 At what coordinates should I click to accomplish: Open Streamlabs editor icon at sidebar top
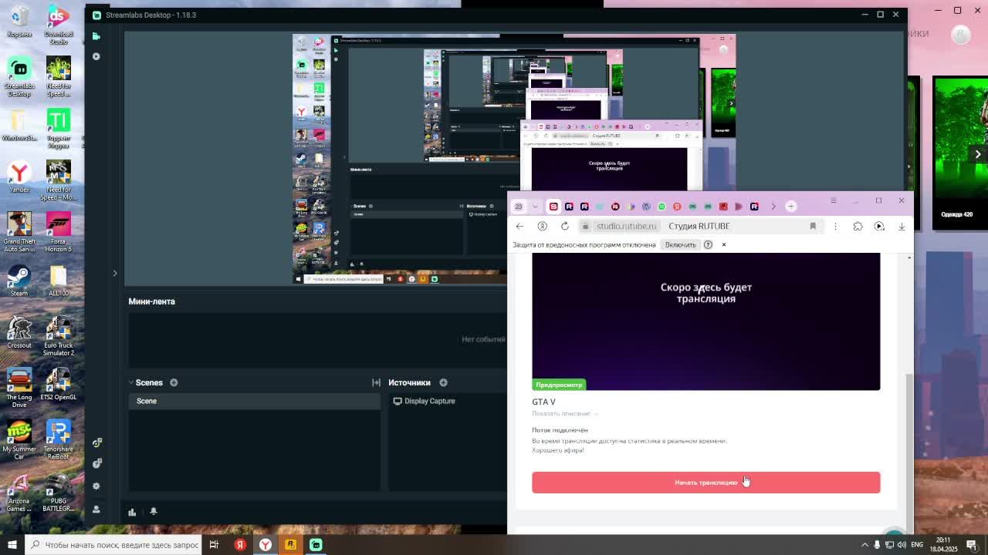96,36
